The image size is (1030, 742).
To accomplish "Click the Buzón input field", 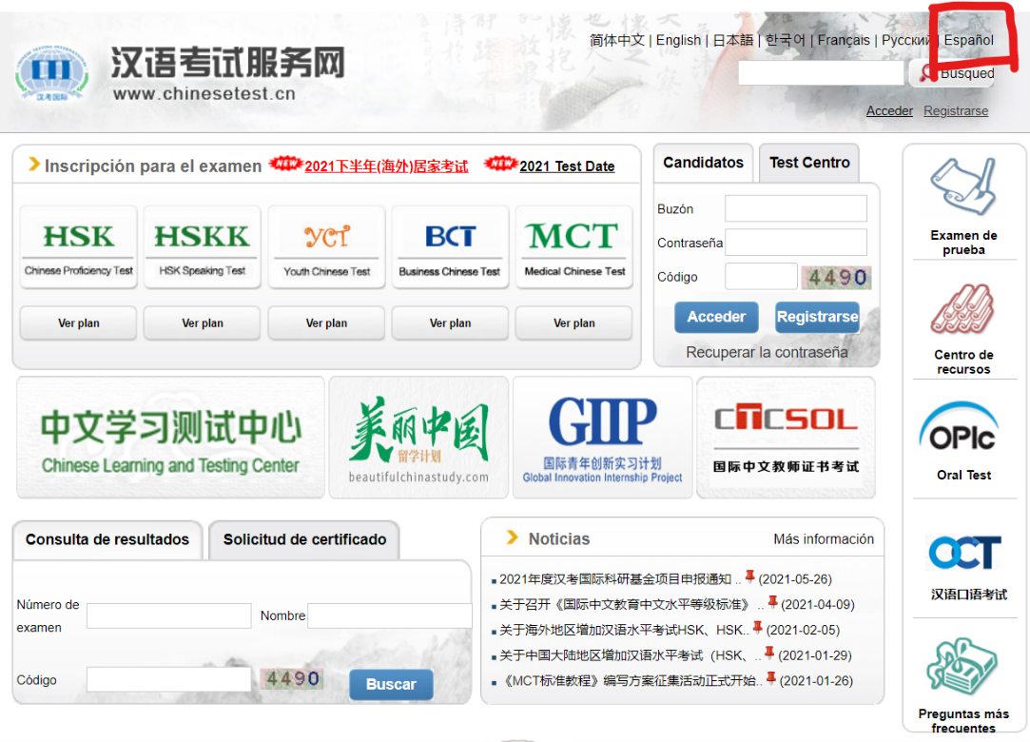I will [795, 208].
